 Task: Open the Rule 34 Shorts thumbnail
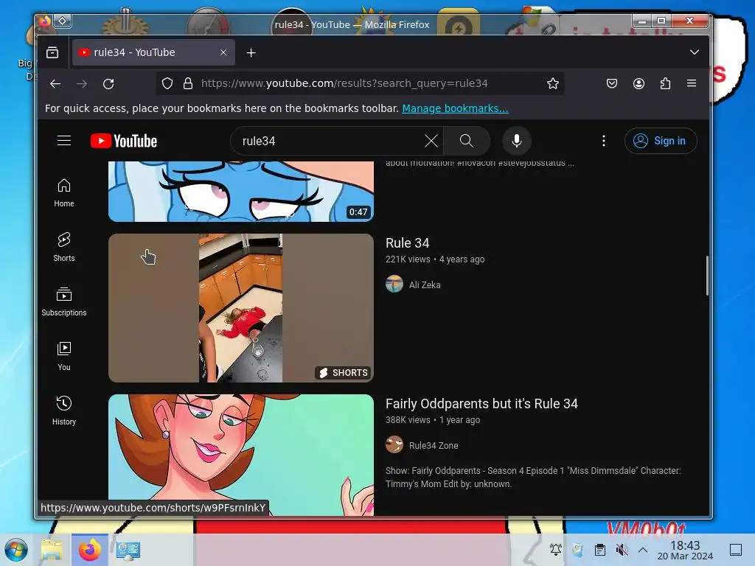pos(241,308)
